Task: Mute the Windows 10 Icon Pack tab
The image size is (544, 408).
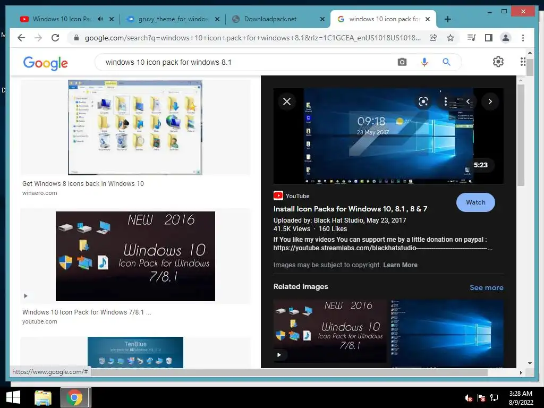Action: click(x=100, y=19)
